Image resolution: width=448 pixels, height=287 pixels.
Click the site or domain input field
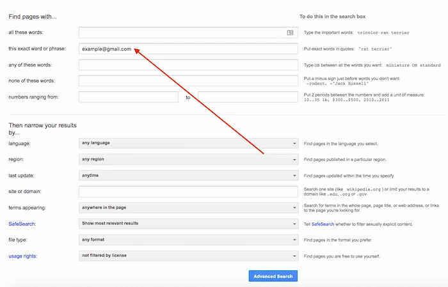pos(188,191)
